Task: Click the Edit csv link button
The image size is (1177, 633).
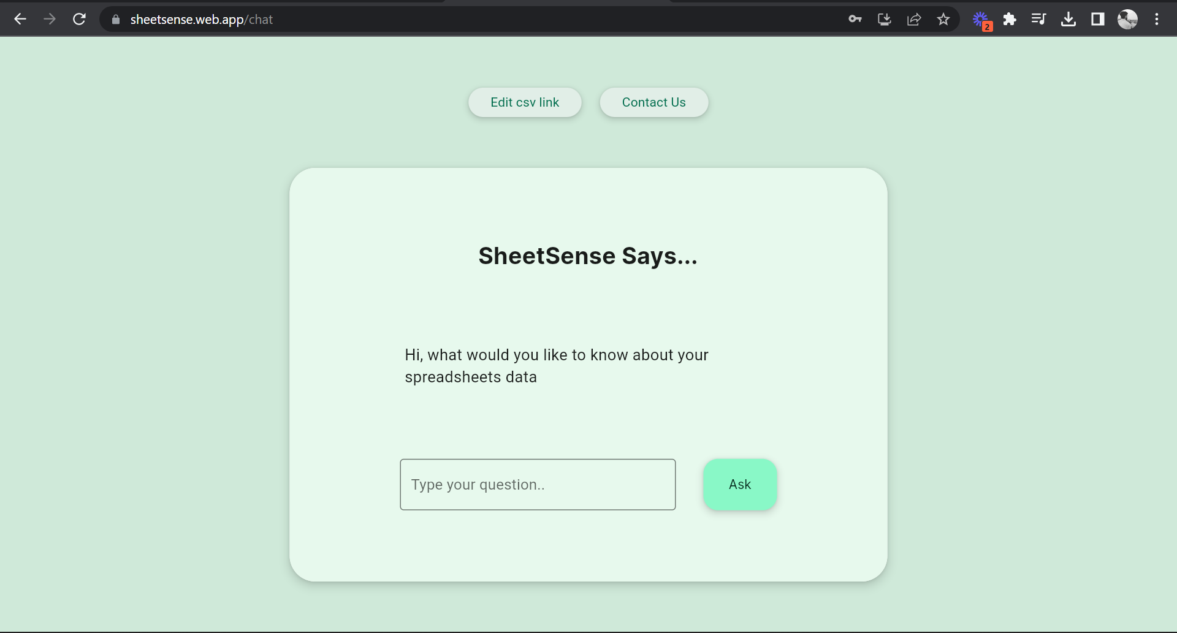Action: [525, 102]
